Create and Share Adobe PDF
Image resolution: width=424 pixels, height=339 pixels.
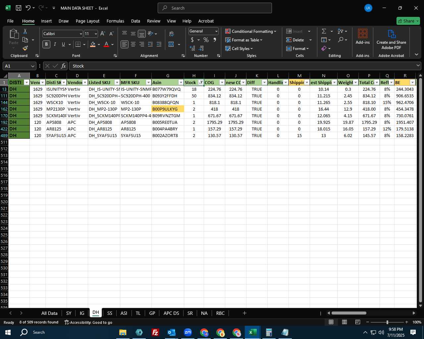(x=391, y=40)
